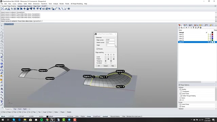Screen dimensions: 217x122
Task: Toggle U/V checkbox under Surfaces
Action: [180, 100]
